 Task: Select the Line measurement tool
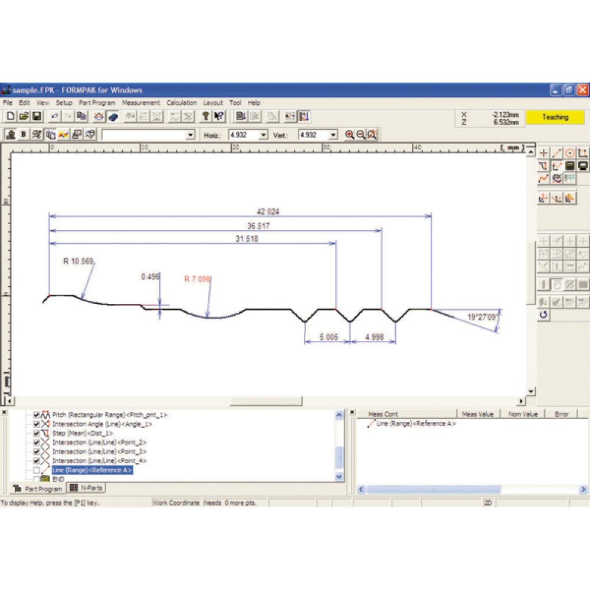(x=557, y=153)
